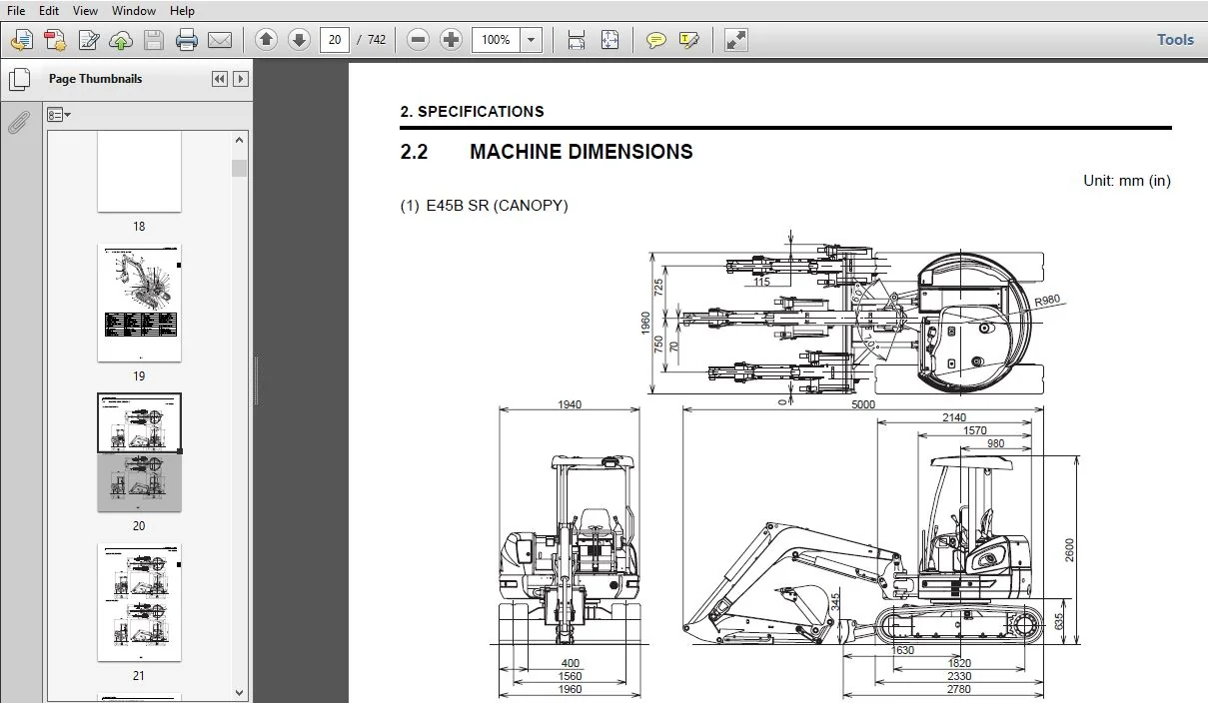1208x703 pixels.
Task: Click the Print icon
Action: pos(187,40)
